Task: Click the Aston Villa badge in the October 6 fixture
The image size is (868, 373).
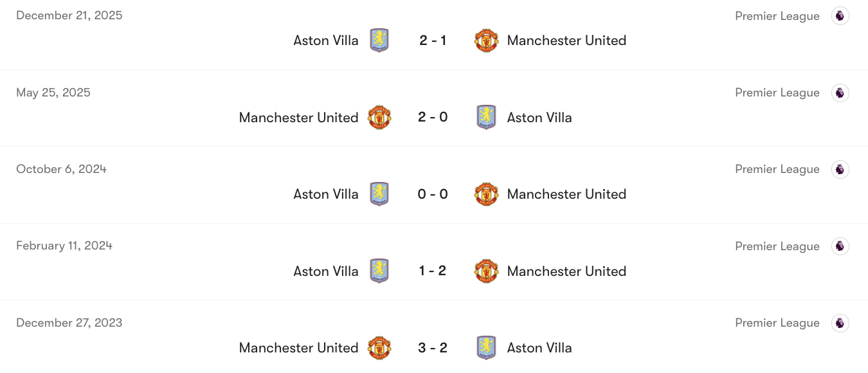Action: 379,194
